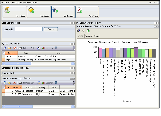Toggle In Place Edit in My Tasks toolbar
This screenshot has height=116, width=161.
click(x=26, y=48)
